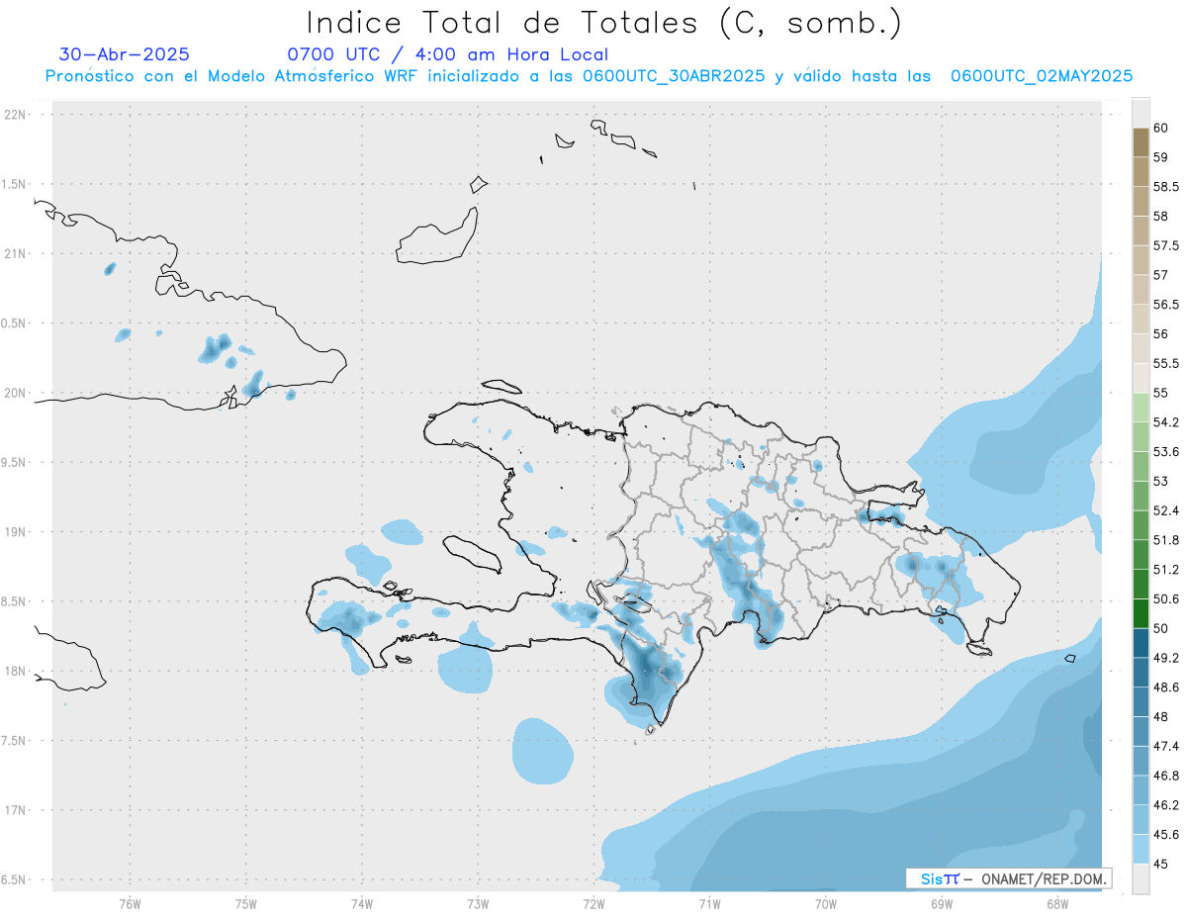Click the colorbar label '47.4'
Image resolution: width=1187 pixels, height=917 pixels.
pos(1166,746)
